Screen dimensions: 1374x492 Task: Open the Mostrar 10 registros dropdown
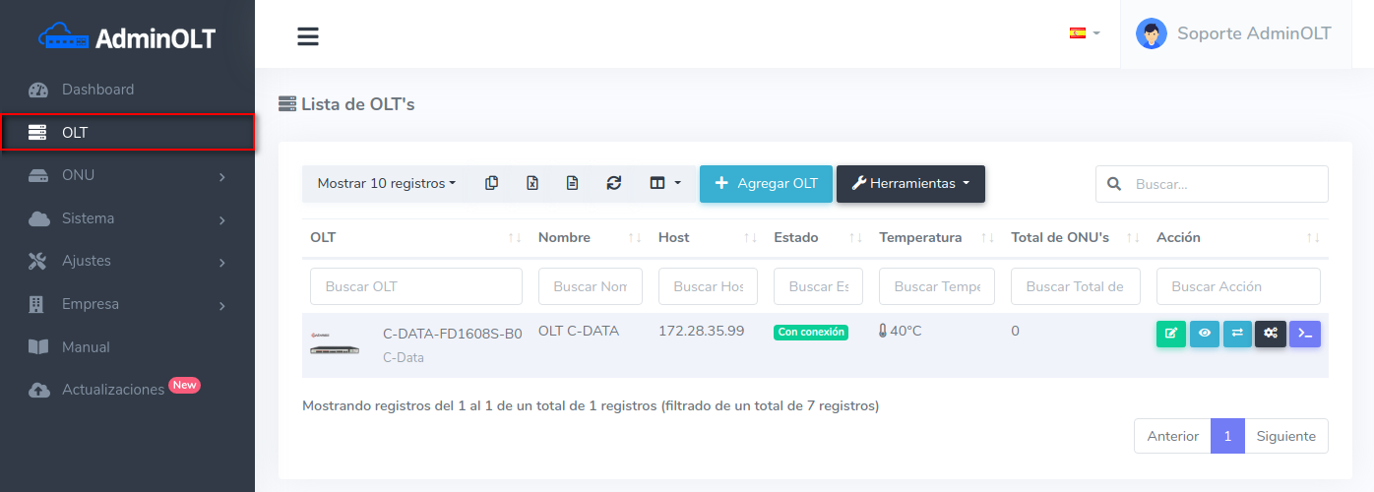pyautogui.click(x=386, y=183)
